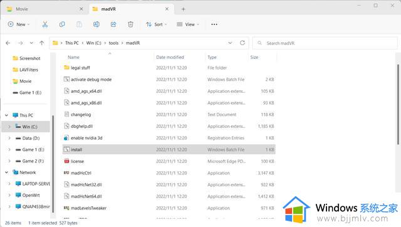Select the changelog text document
401x227 pixels.
tap(81, 114)
